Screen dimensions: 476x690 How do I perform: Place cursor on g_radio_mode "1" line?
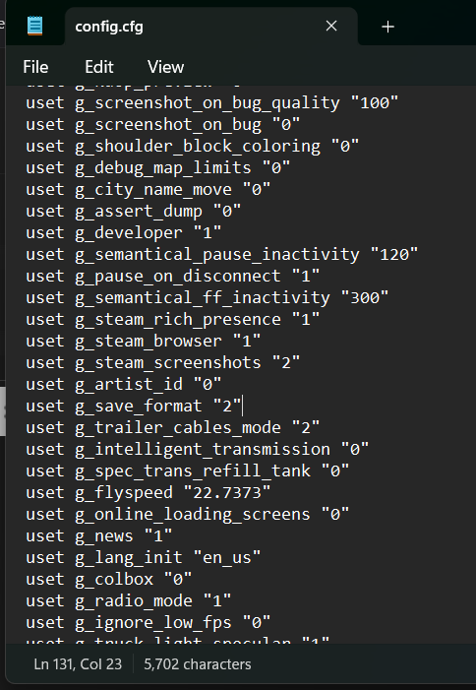[x=128, y=600]
